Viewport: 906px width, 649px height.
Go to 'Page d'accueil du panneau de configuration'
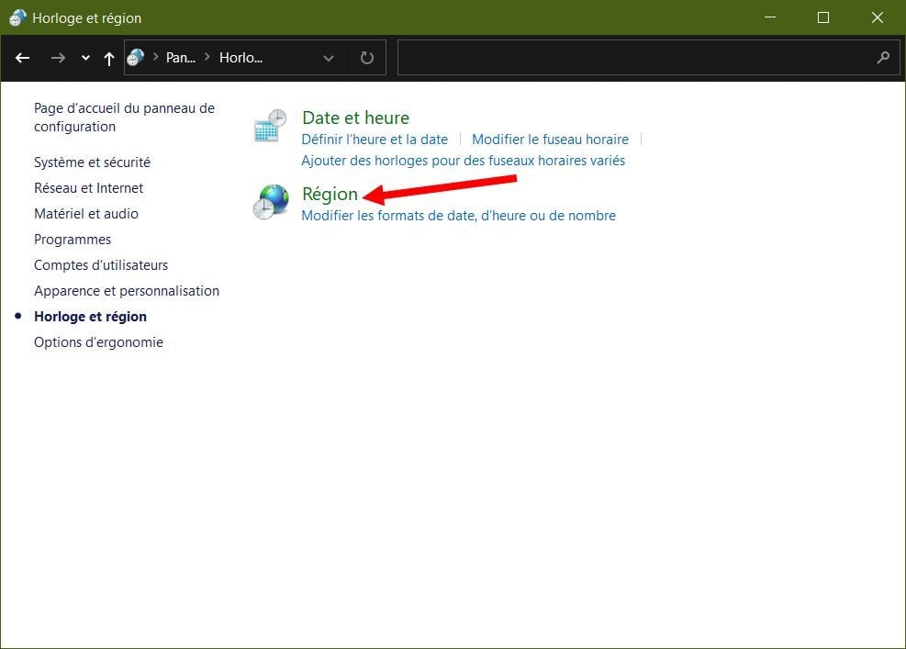click(x=124, y=117)
